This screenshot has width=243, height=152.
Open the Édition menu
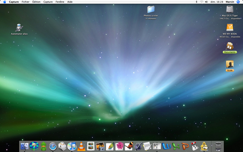click(x=36, y=2)
